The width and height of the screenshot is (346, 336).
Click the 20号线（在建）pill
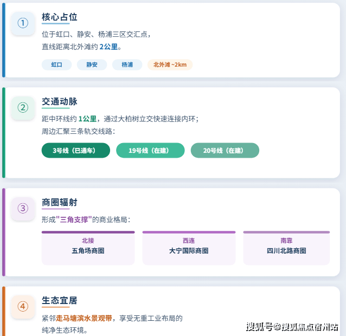coord(225,150)
